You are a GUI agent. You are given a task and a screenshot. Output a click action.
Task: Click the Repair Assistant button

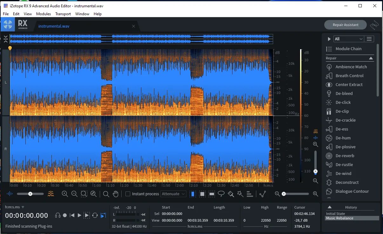click(x=345, y=25)
